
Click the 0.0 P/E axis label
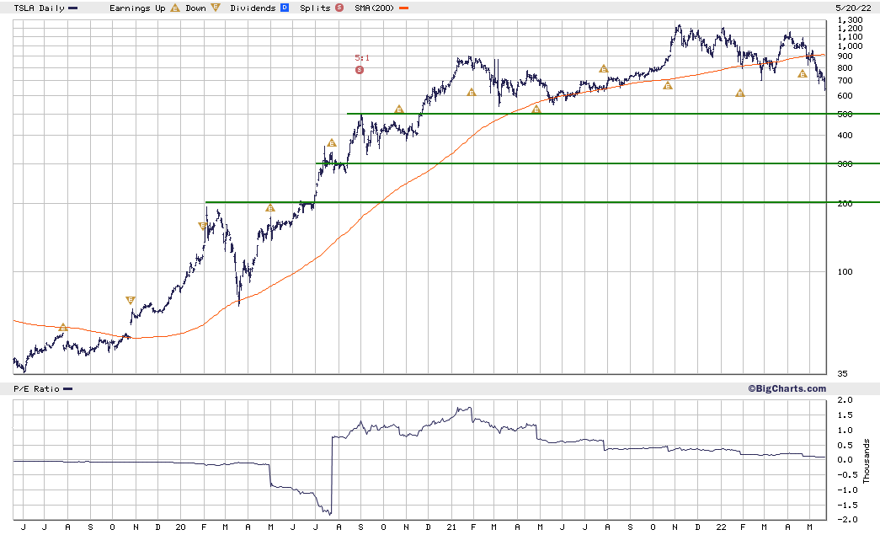[x=845, y=460]
